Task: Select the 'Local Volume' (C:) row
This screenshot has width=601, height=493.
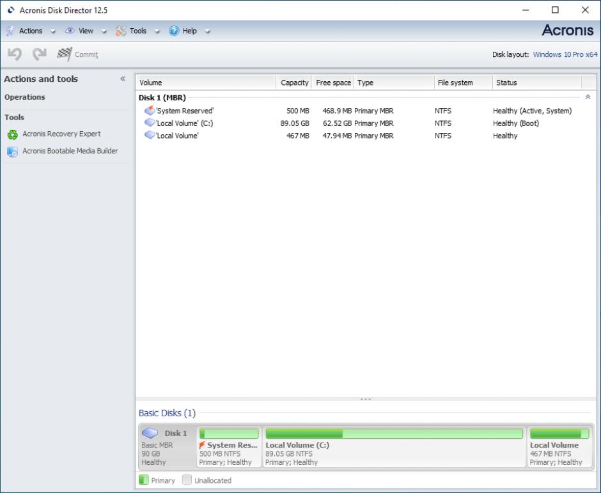Action: click(366, 123)
